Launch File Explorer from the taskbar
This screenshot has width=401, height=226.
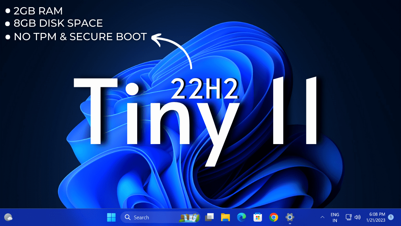point(226,217)
